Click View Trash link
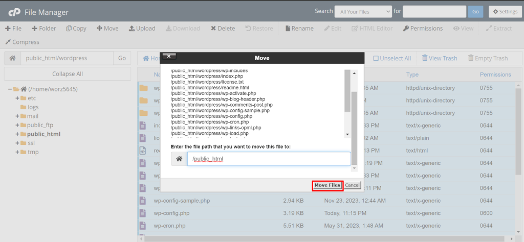The height and width of the screenshot is (242, 524). pos(439,58)
